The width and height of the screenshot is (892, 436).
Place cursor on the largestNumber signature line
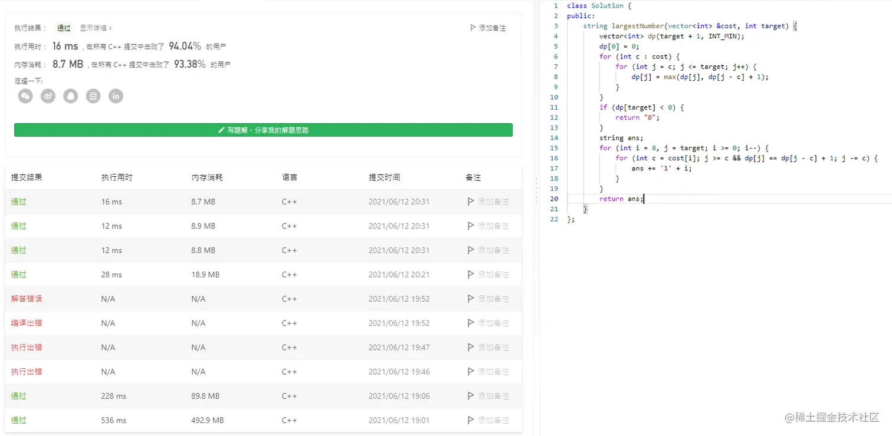pos(690,26)
